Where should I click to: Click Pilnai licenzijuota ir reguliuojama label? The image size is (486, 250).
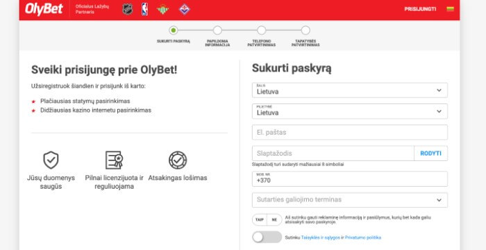point(114,183)
